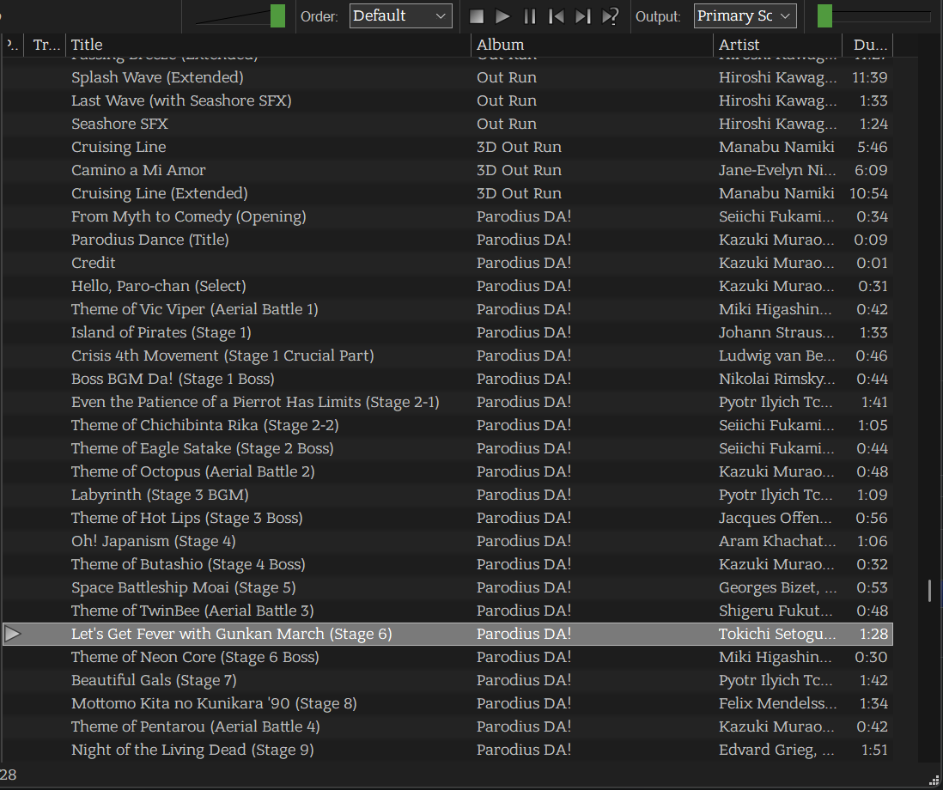
Task: Select track Island of Pirates (Stage 1)
Action: pyautogui.click(x=161, y=332)
